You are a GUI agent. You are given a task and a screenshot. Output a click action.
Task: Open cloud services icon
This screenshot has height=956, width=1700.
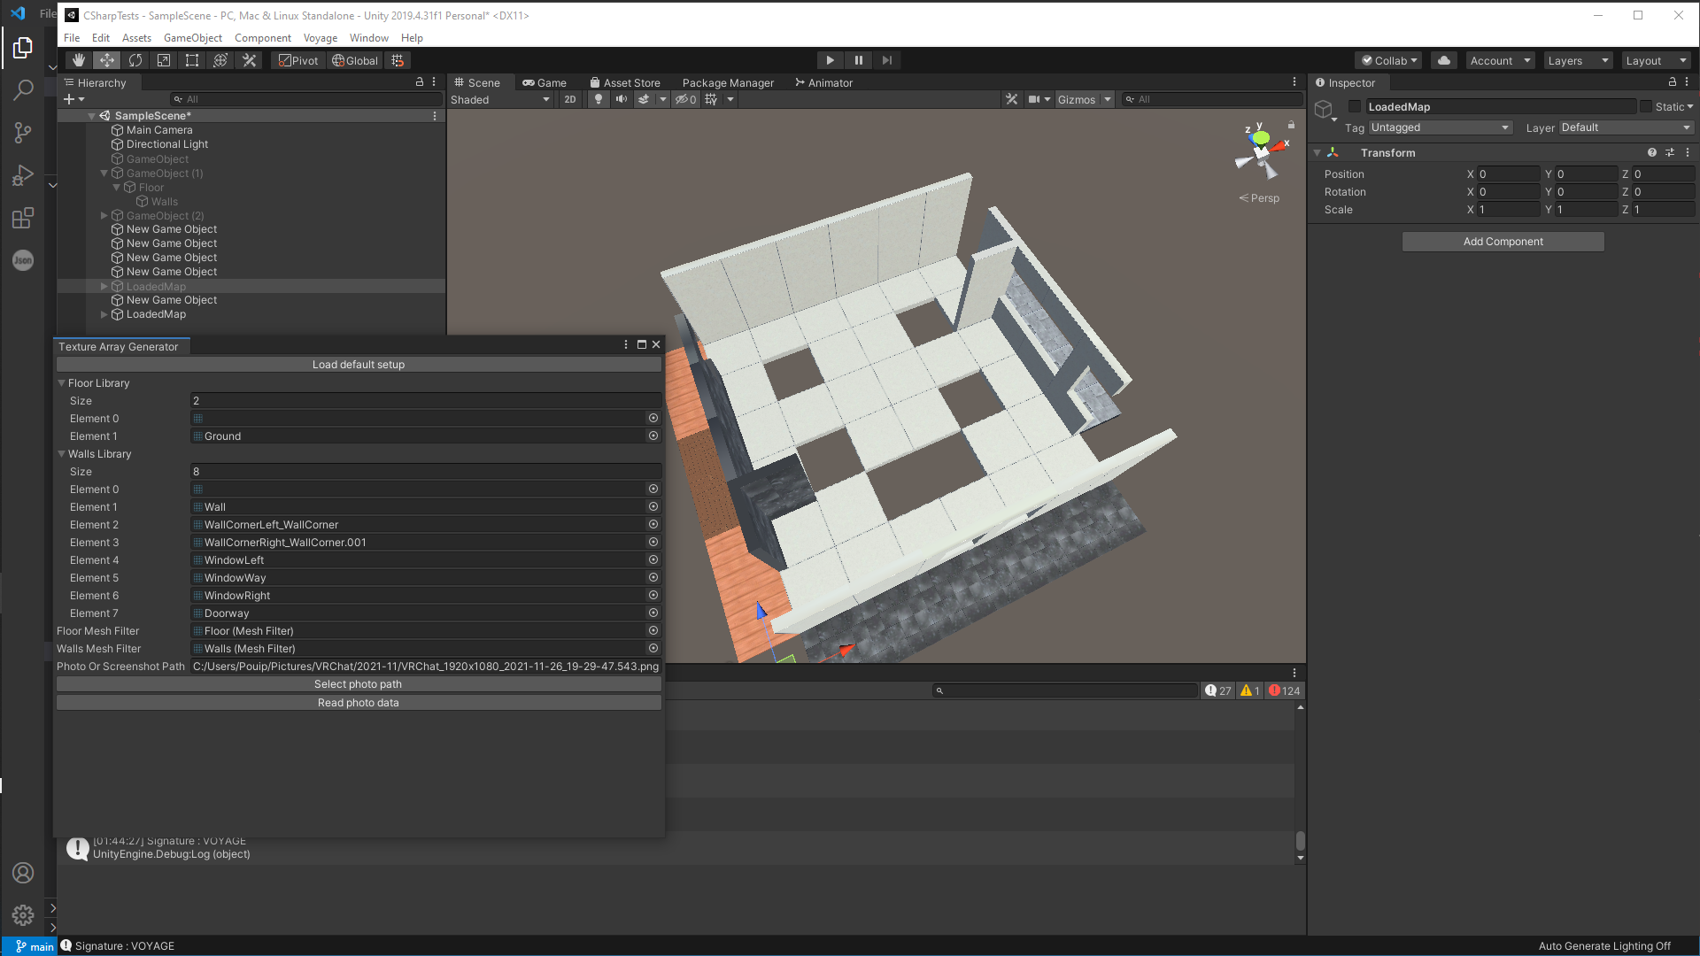[1444, 60]
